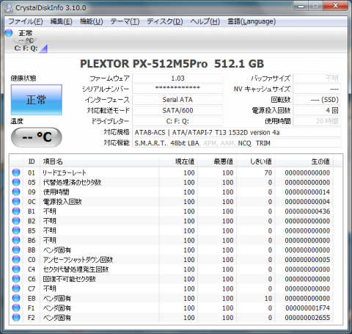Click the 生の値 column header
352x334 pixels.
[x=304, y=161]
